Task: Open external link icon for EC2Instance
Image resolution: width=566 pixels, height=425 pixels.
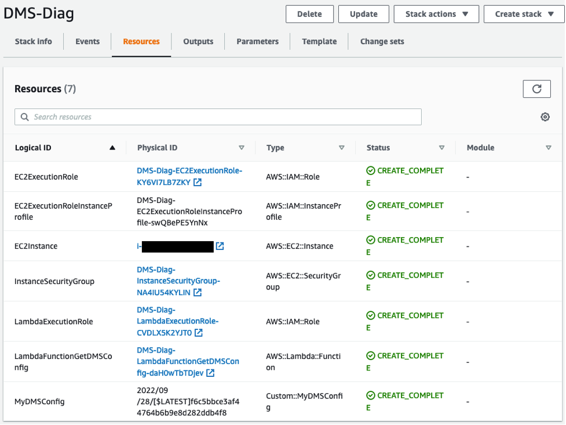Action: coord(220,246)
